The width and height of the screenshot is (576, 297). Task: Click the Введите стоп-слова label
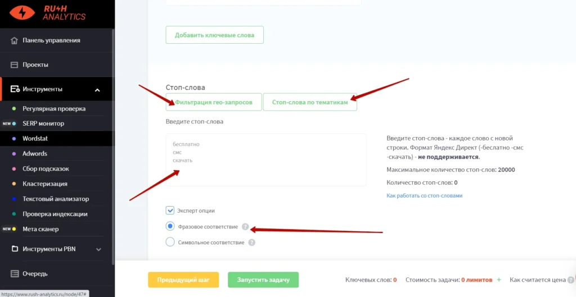pos(194,122)
